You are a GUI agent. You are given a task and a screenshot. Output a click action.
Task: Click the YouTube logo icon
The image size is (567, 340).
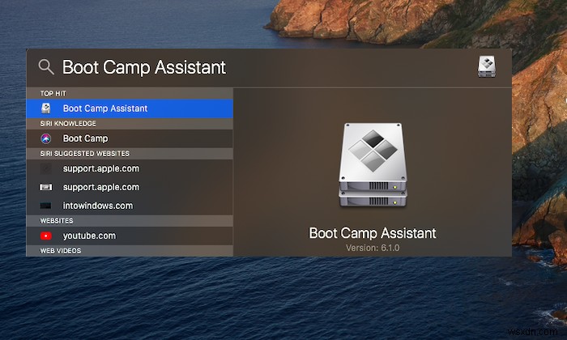tap(46, 236)
